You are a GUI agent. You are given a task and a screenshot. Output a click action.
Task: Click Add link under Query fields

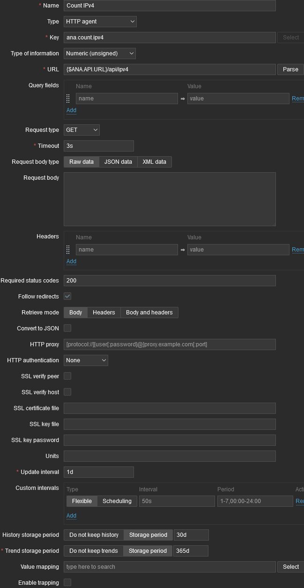point(71,110)
